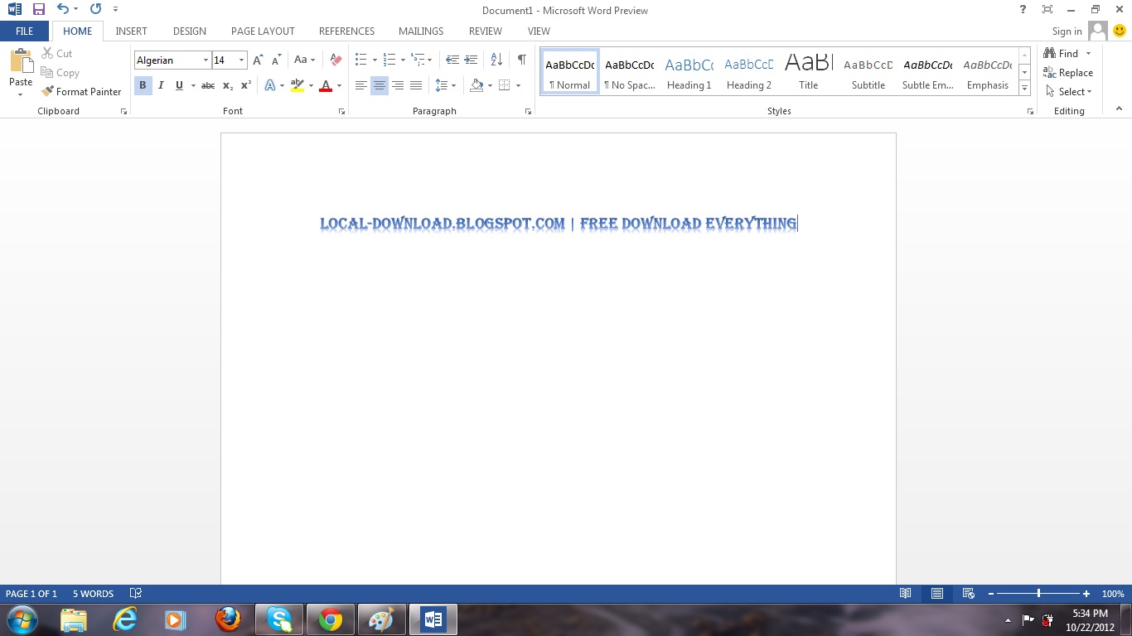Screen dimensions: 1132x636
Task: Launch Firefox from the taskbar
Action: tap(228, 619)
